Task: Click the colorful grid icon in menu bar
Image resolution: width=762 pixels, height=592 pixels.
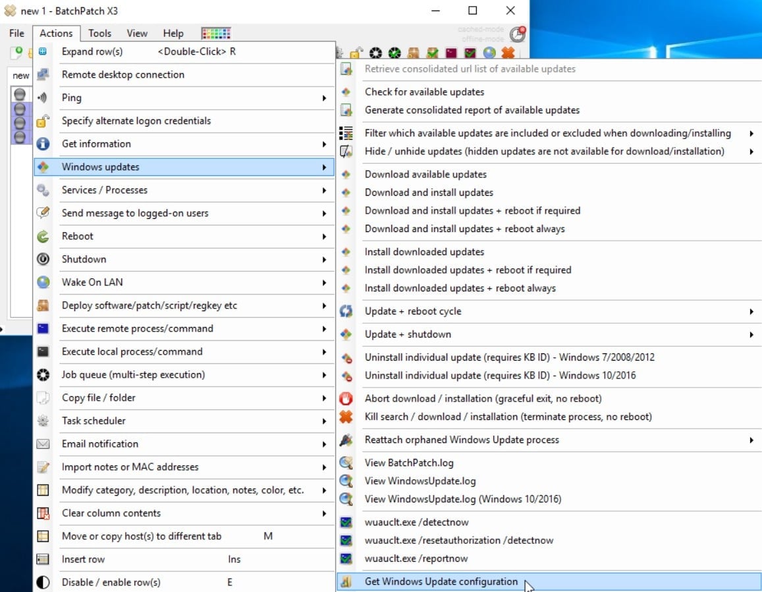Action: (x=216, y=33)
